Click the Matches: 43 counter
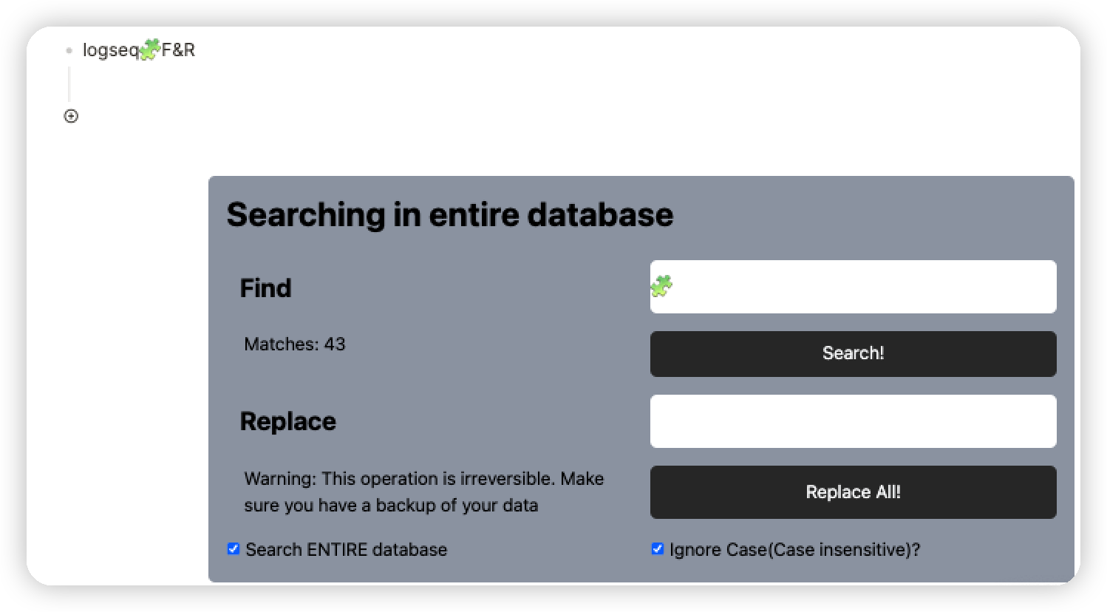The height and width of the screenshot is (612, 1107). tap(295, 344)
